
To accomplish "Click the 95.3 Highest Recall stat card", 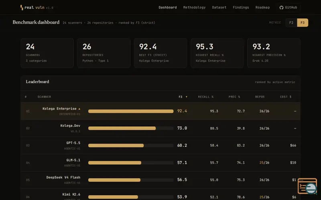I will click(217, 53).
